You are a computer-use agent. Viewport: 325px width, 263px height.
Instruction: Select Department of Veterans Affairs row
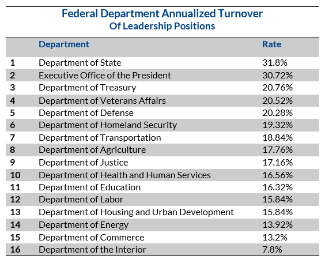point(162,100)
